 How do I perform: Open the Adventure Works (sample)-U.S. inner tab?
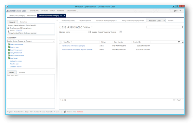(x=107, y=21)
